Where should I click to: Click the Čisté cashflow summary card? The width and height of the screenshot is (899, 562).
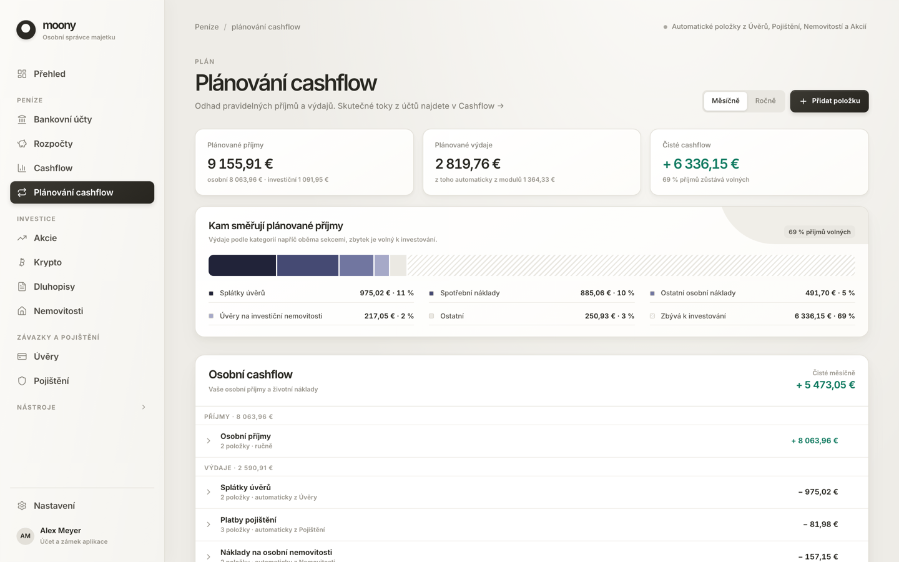pos(759,162)
